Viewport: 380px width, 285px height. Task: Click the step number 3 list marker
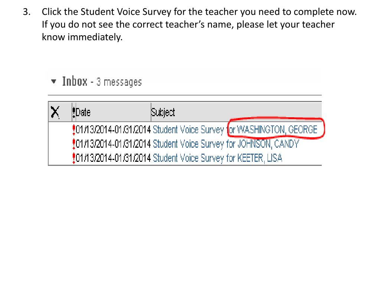click(26, 12)
